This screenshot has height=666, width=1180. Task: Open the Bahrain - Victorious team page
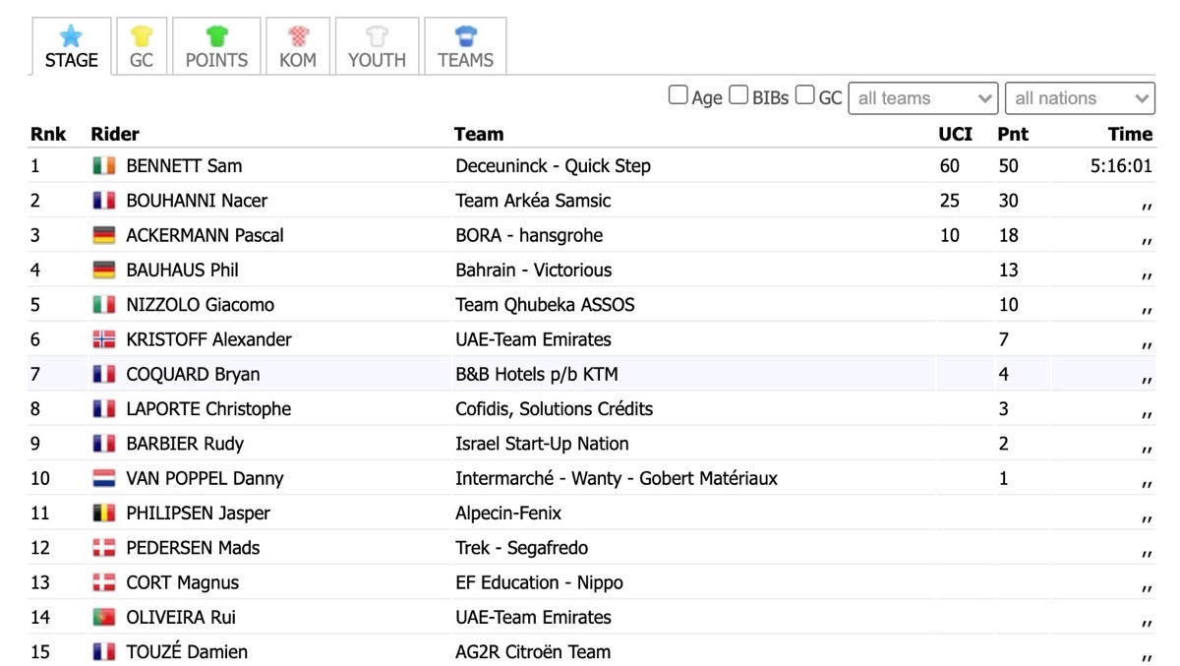(x=533, y=271)
